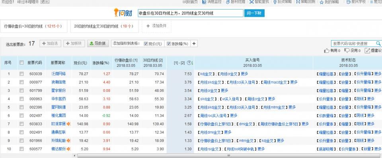
Task: Open 消息监控 from the top navigation
Action: click(212, 2)
